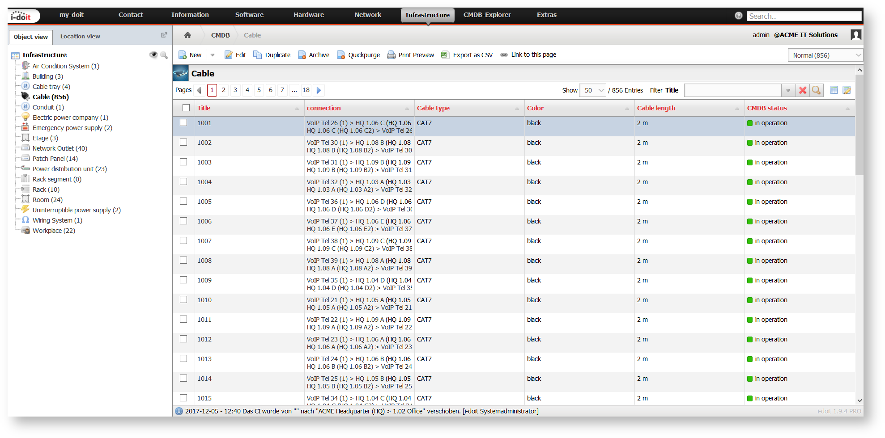Check the checkbox for cable 1011

(183, 319)
